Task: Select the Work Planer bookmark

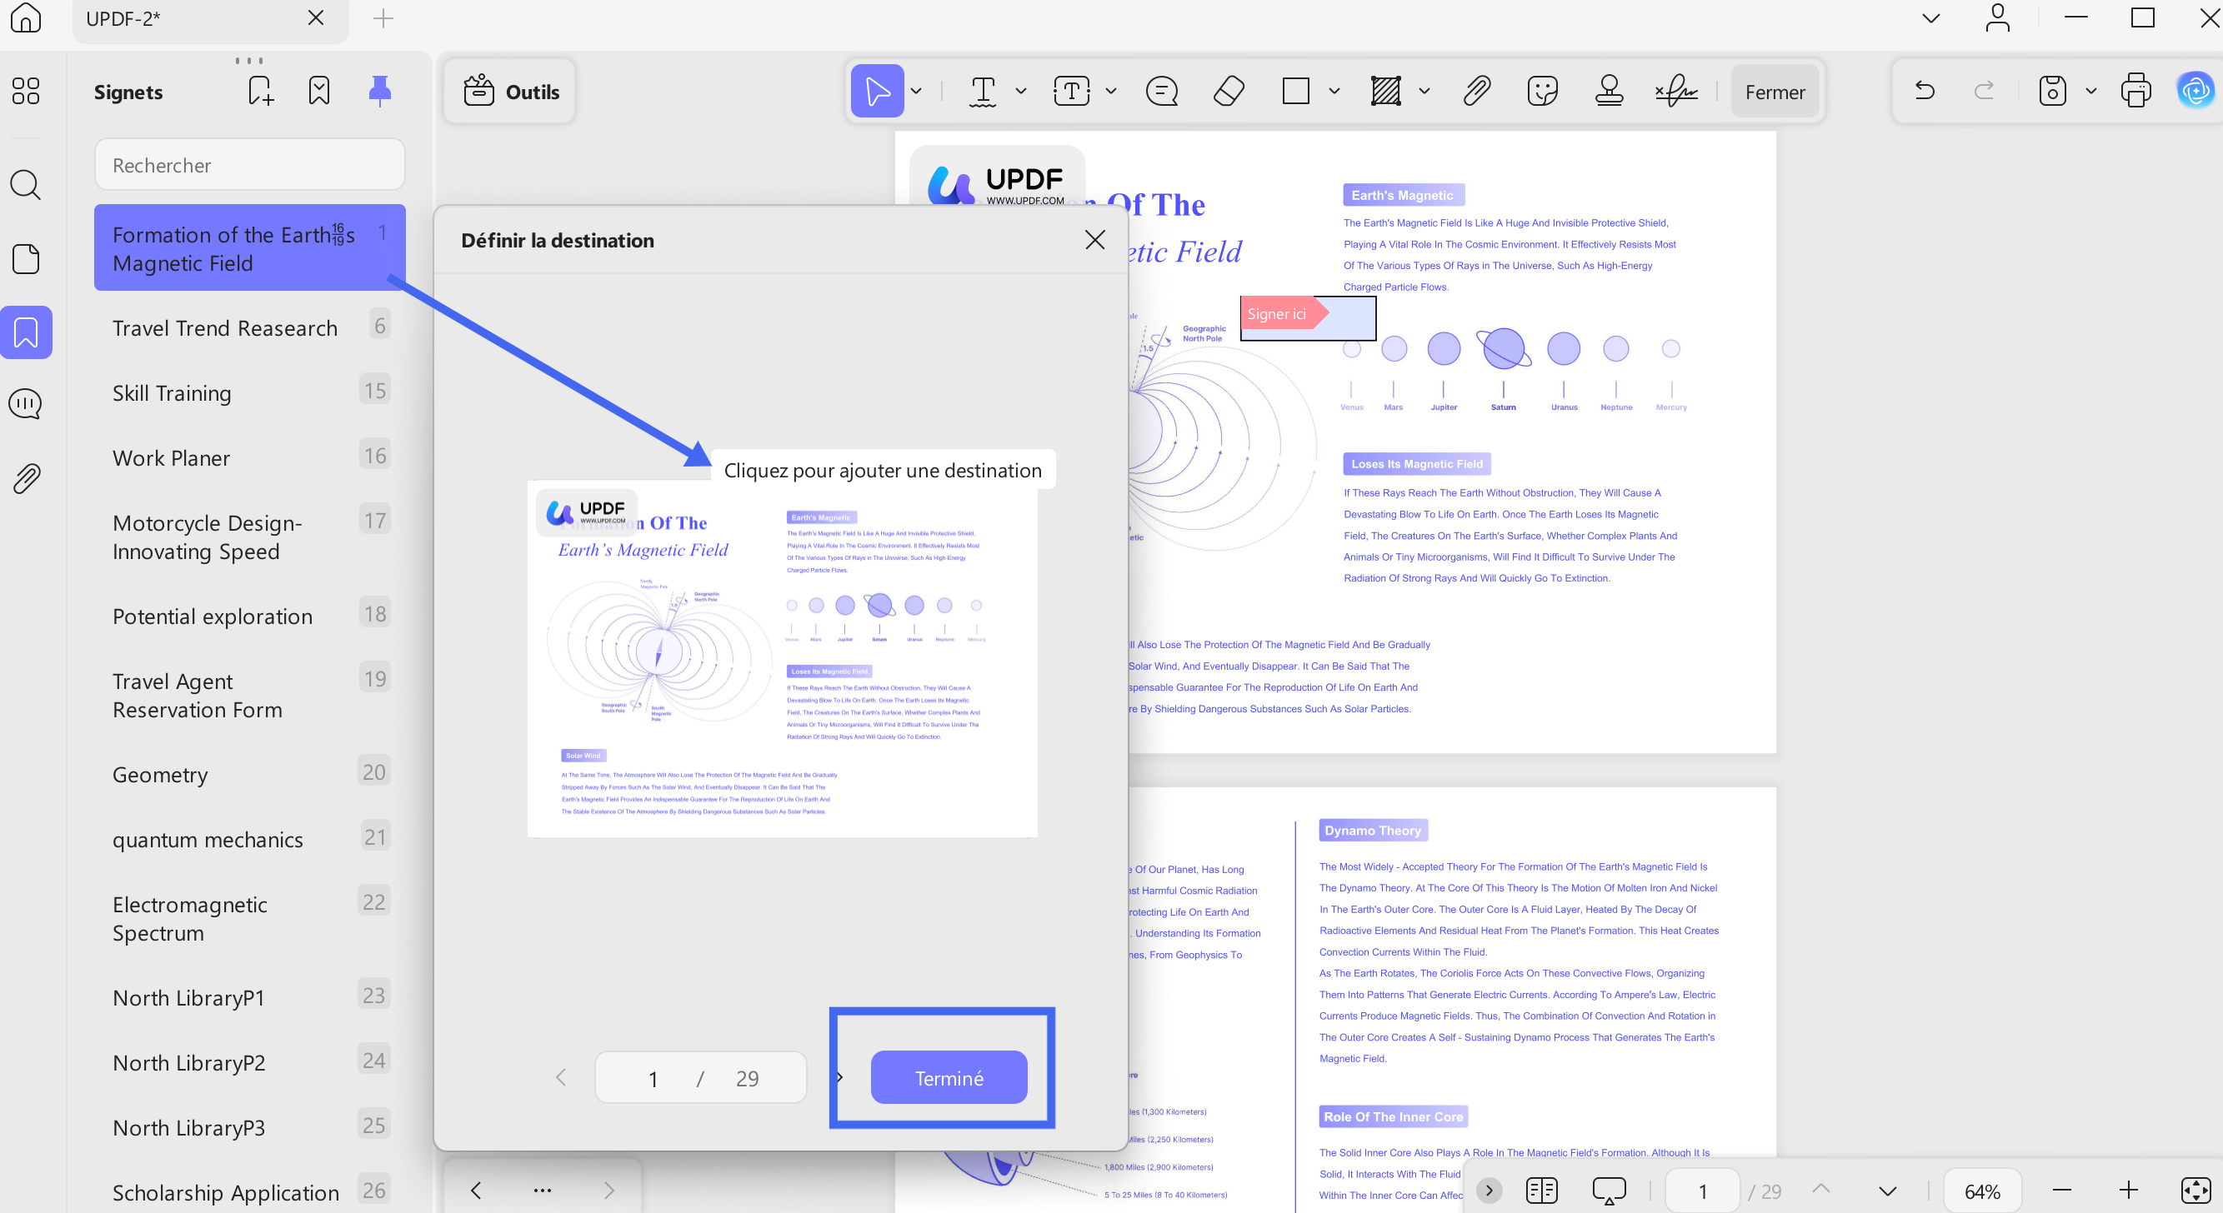Action: pyautogui.click(x=249, y=457)
